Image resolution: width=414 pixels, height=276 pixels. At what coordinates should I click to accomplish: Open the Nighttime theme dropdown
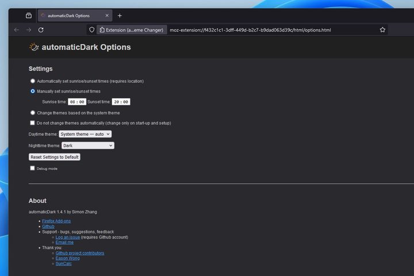88,145
